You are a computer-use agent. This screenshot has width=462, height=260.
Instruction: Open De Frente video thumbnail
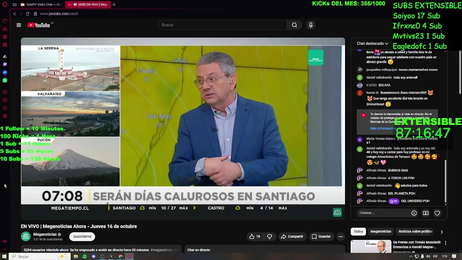tap(371, 246)
